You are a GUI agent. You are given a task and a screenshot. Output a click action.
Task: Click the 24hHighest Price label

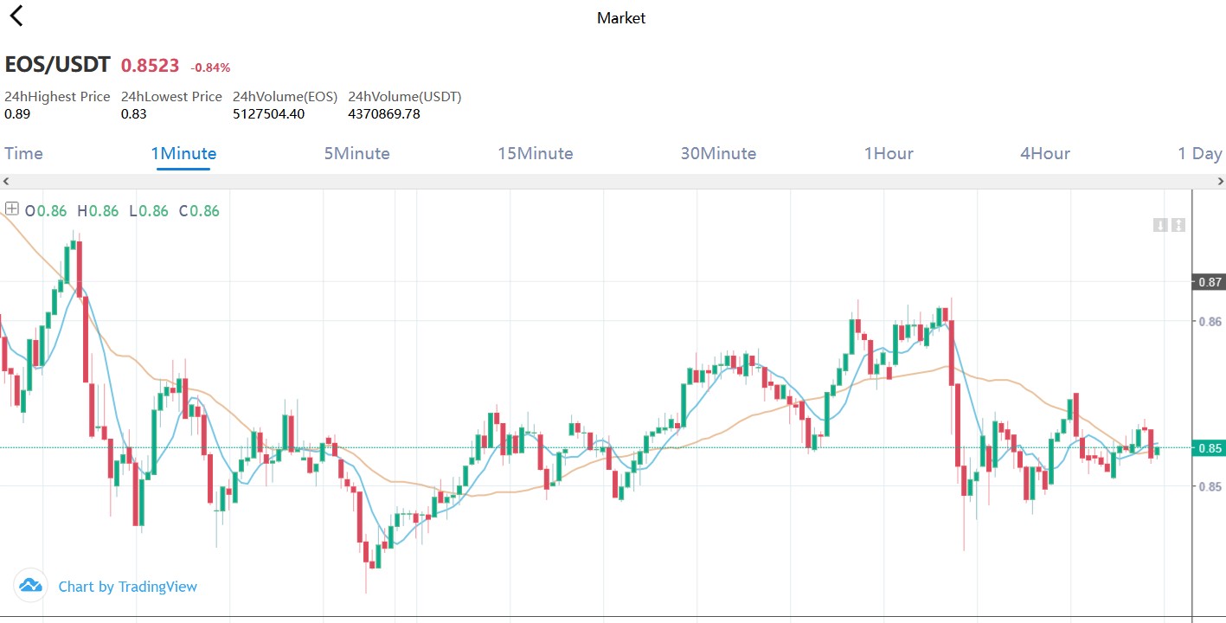click(57, 97)
